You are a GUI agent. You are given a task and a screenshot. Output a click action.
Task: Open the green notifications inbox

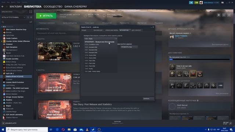click(196, 3)
